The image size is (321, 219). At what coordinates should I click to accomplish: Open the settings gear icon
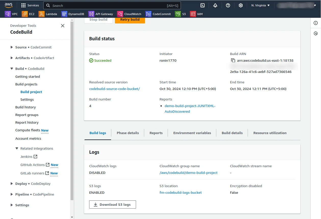(x=240, y=5)
